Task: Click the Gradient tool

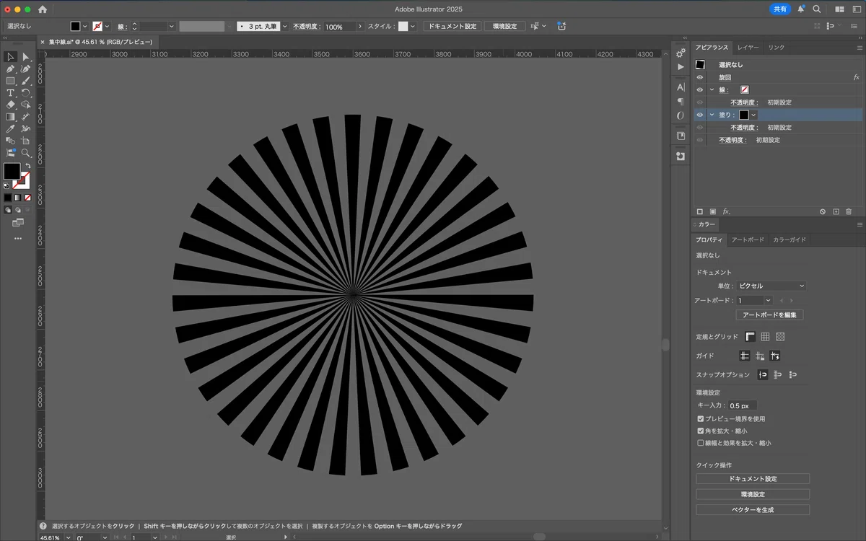Action: click(x=11, y=117)
